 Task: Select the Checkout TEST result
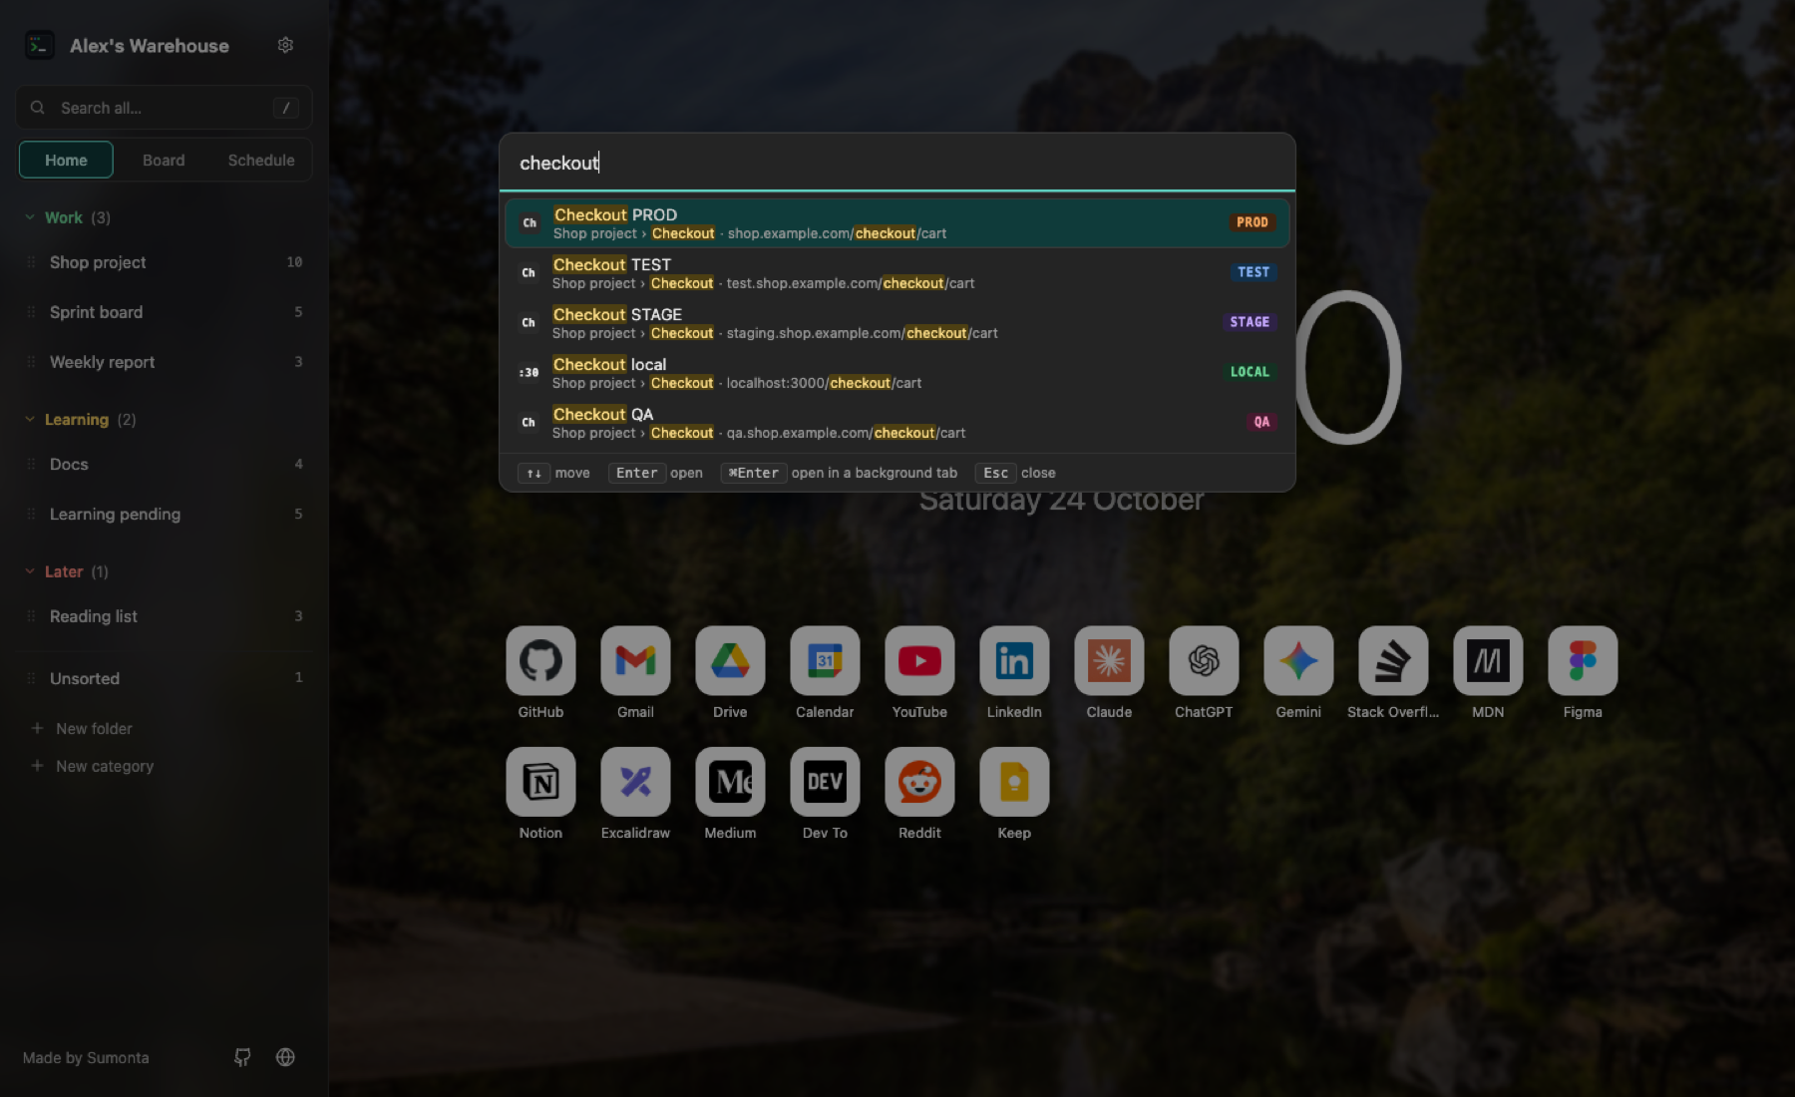point(897,273)
